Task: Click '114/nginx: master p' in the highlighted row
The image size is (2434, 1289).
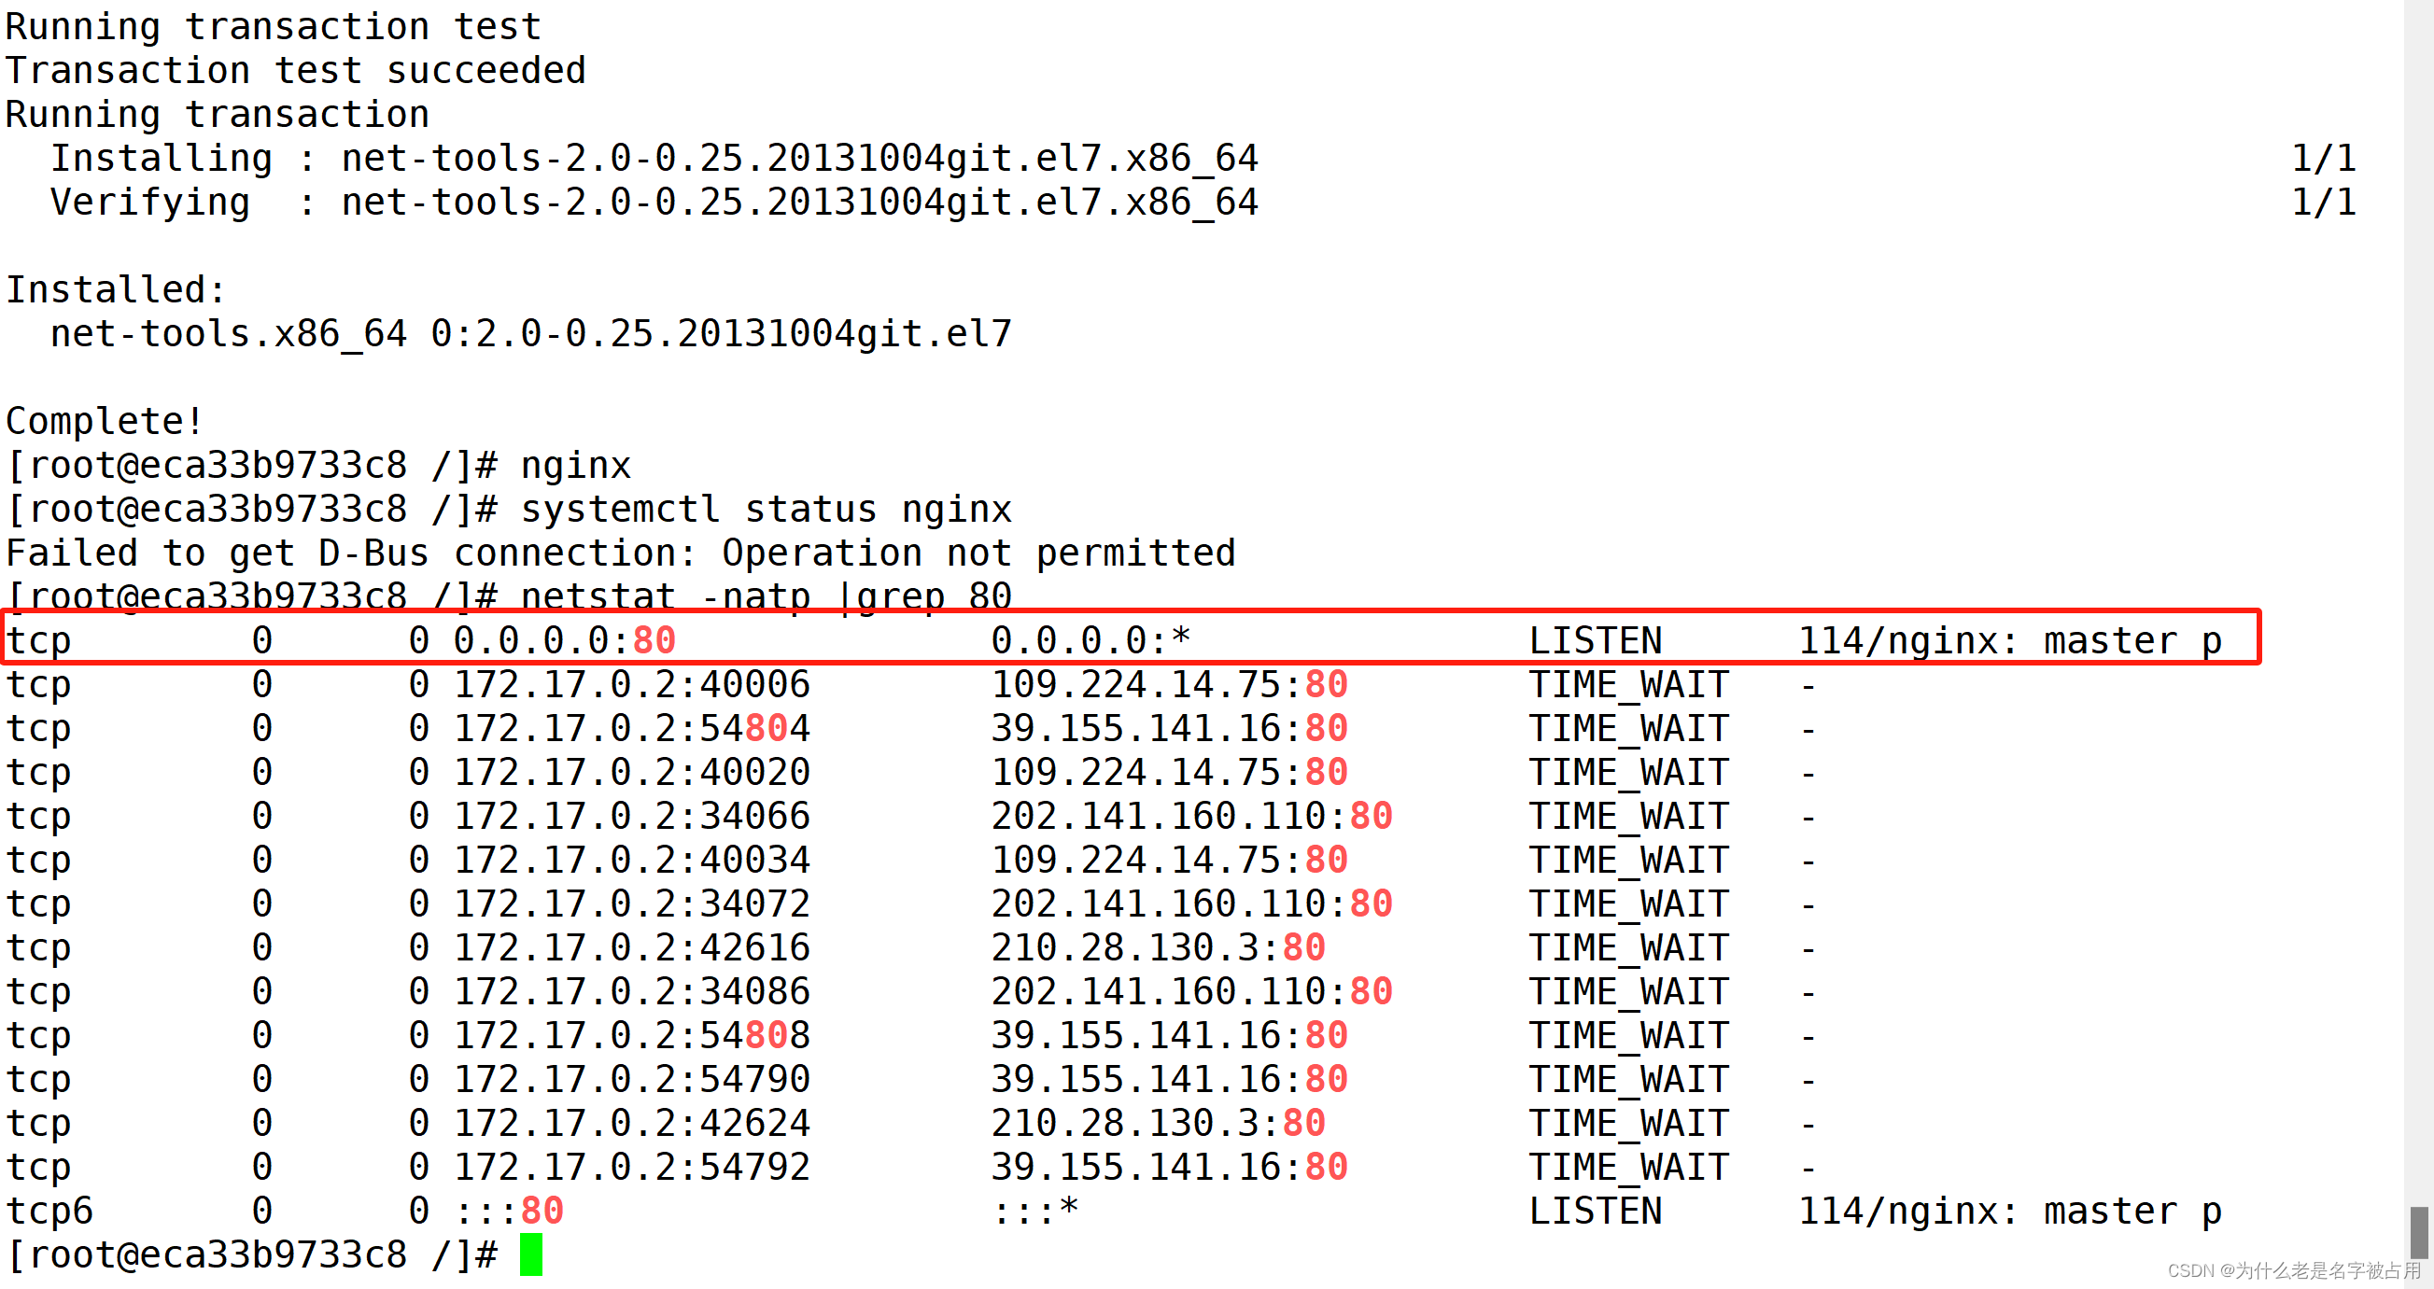Action: pyautogui.click(x=2009, y=640)
